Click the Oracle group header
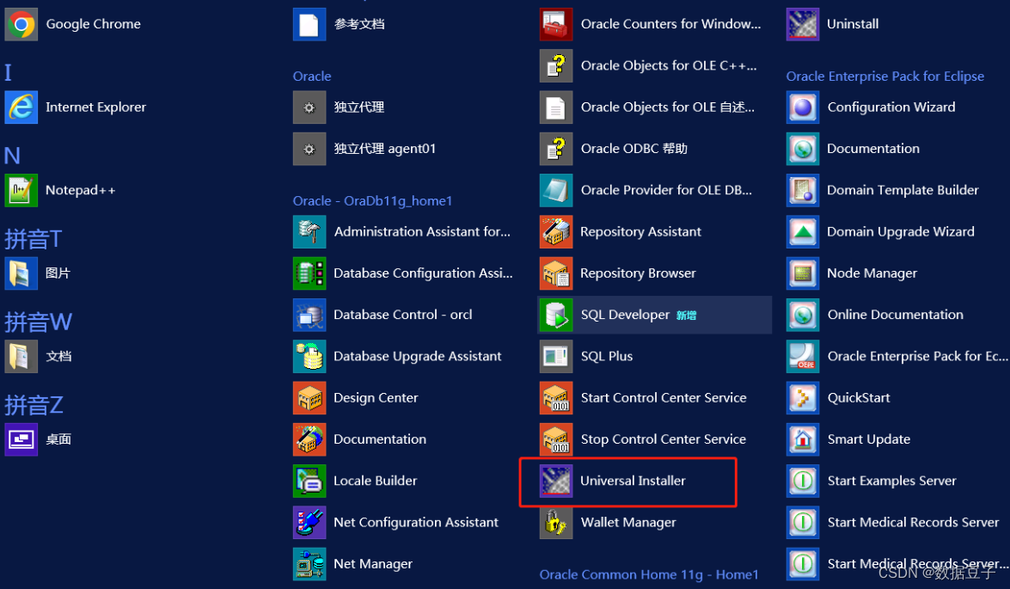This screenshot has width=1010, height=589. (312, 76)
